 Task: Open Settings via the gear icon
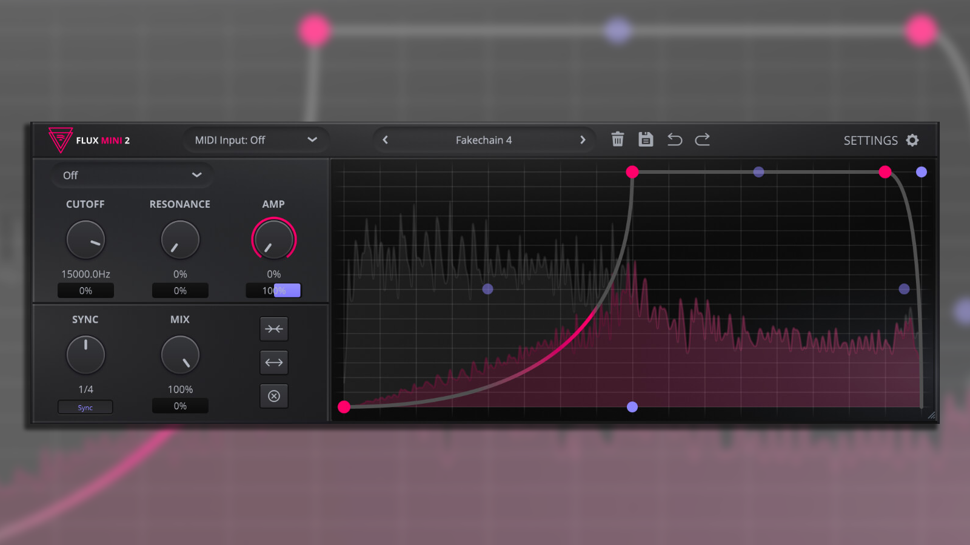tap(913, 140)
